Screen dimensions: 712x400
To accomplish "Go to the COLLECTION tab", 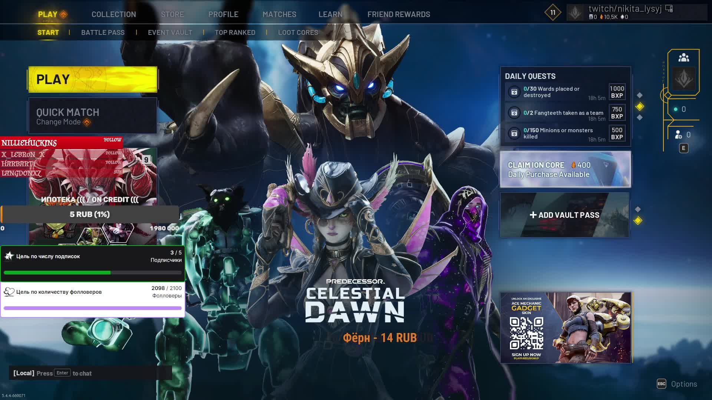I will tap(114, 14).
